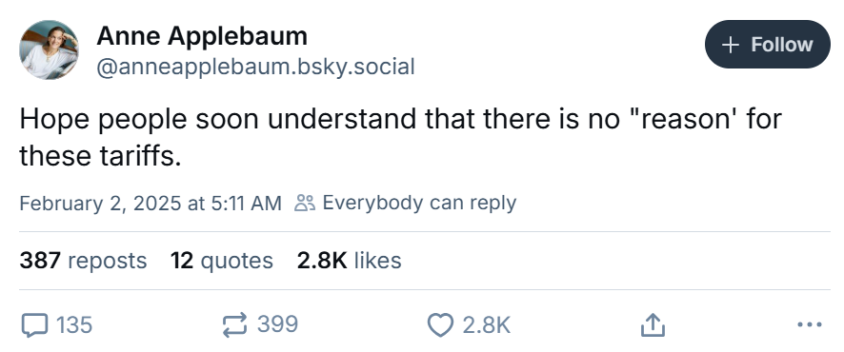Click the Everybody can reply label
Viewport: 844px width, 352px height.
point(419,203)
